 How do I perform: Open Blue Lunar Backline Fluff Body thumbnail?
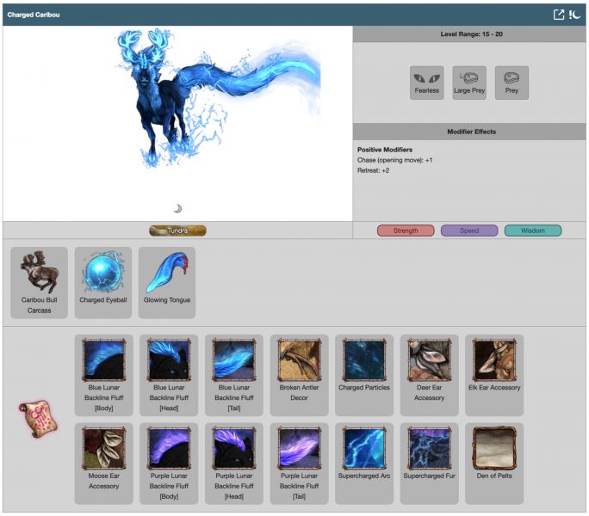[103, 360]
